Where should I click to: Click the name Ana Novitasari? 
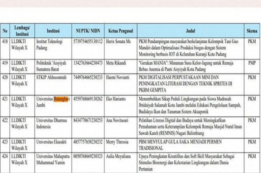(x=117, y=121)
